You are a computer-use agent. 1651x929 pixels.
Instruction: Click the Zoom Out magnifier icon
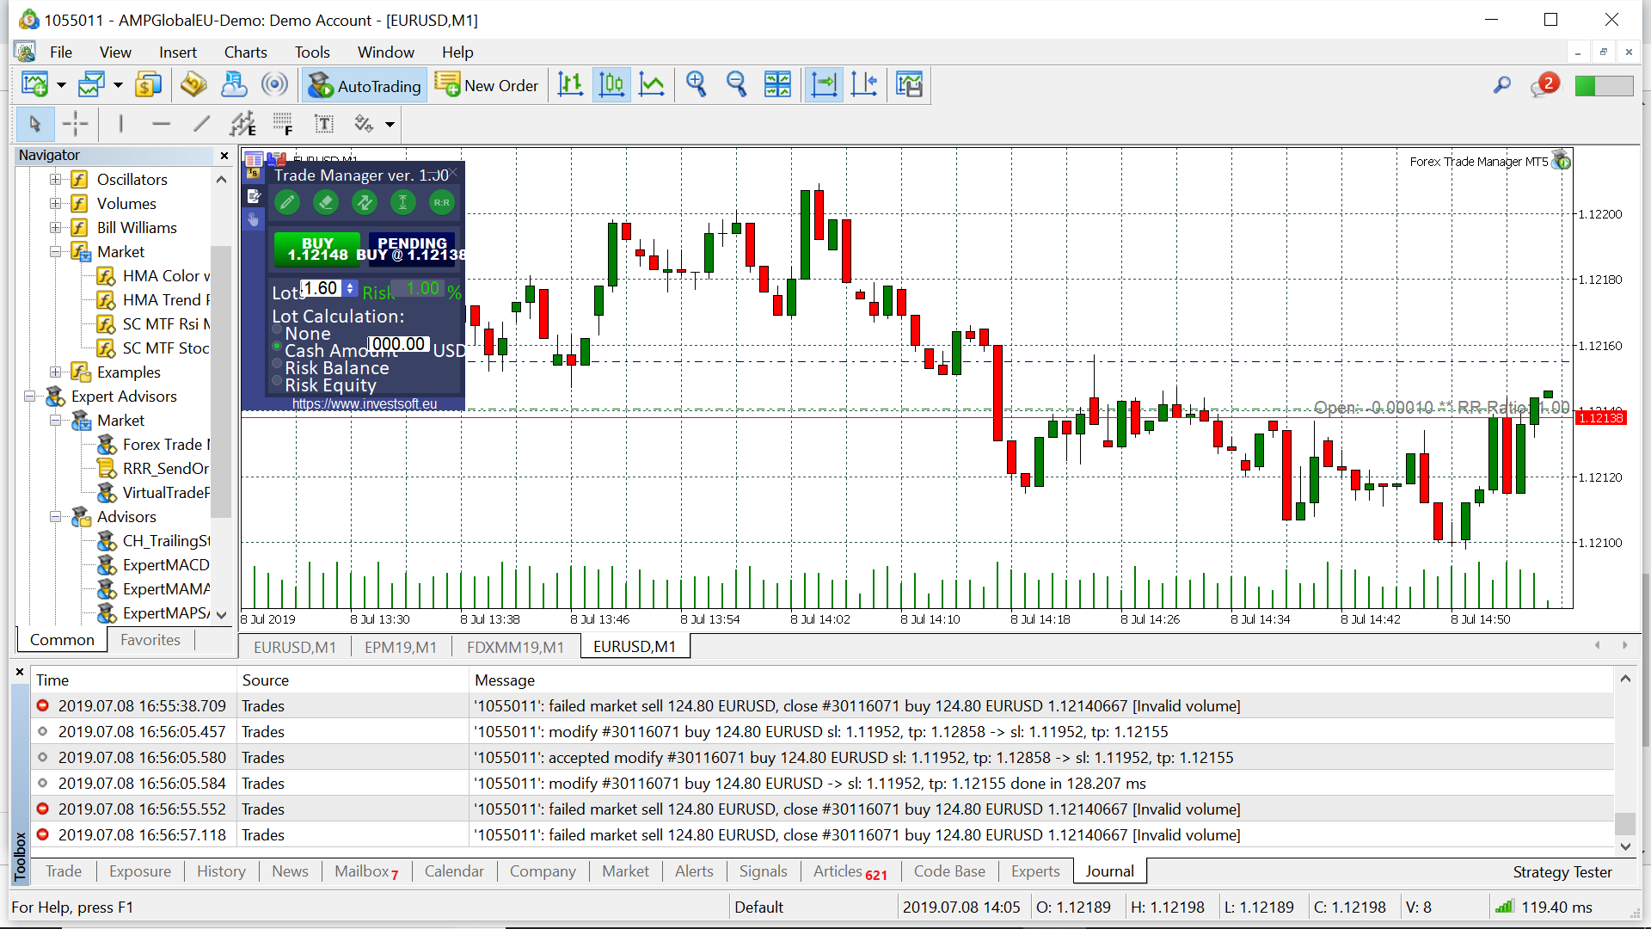click(736, 84)
